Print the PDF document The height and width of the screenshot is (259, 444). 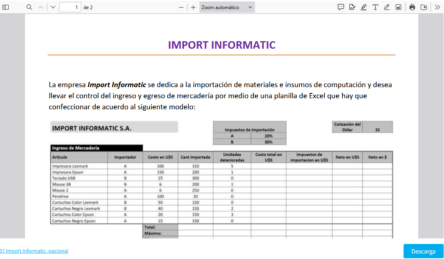click(412, 7)
